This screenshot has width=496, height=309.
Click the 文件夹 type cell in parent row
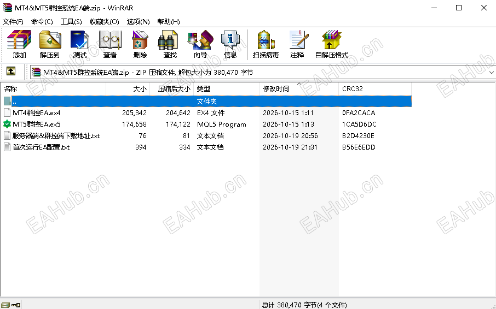click(207, 101)
